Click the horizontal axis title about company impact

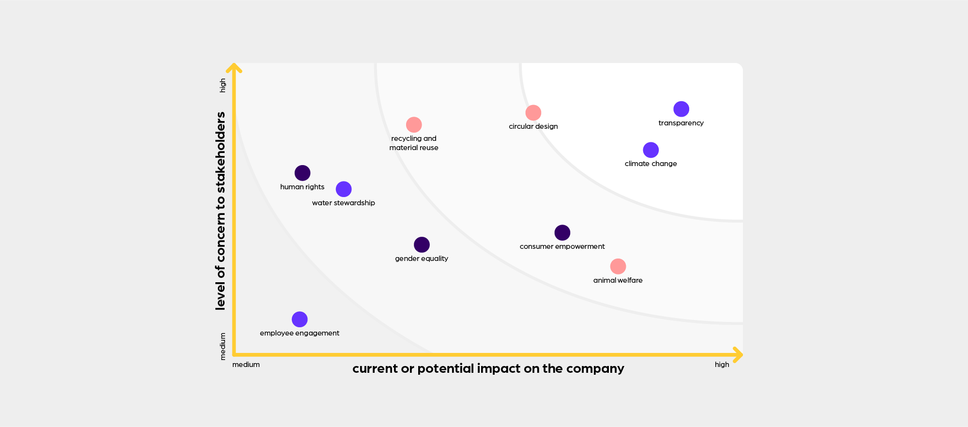(488, 369)
